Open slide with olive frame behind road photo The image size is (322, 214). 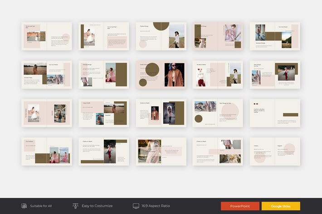pos(275,75)
